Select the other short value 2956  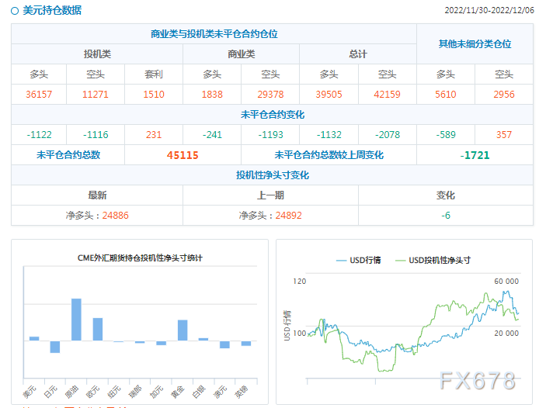click(504, 95)
